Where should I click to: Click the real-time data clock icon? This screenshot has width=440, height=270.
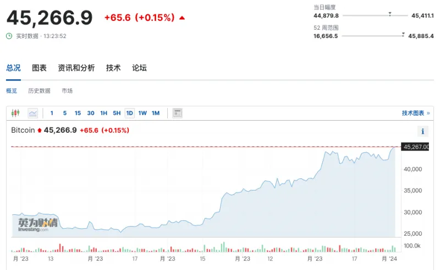pos(9,36)
